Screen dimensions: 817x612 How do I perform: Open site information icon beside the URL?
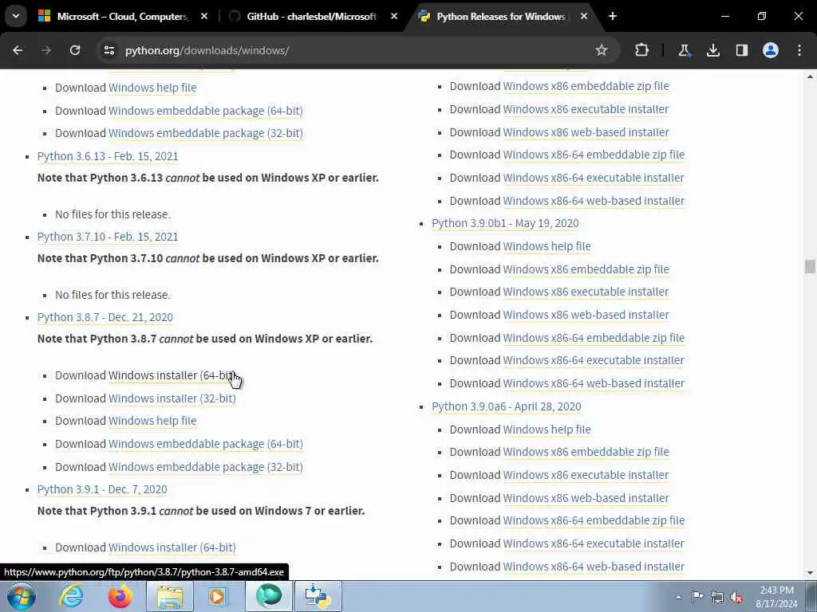coord(109,50)
